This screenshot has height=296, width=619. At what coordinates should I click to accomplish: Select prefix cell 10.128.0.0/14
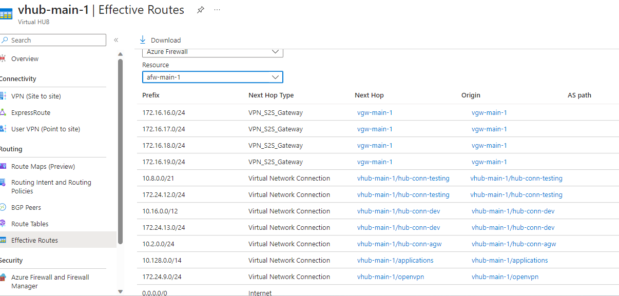[x=162, y=260]
